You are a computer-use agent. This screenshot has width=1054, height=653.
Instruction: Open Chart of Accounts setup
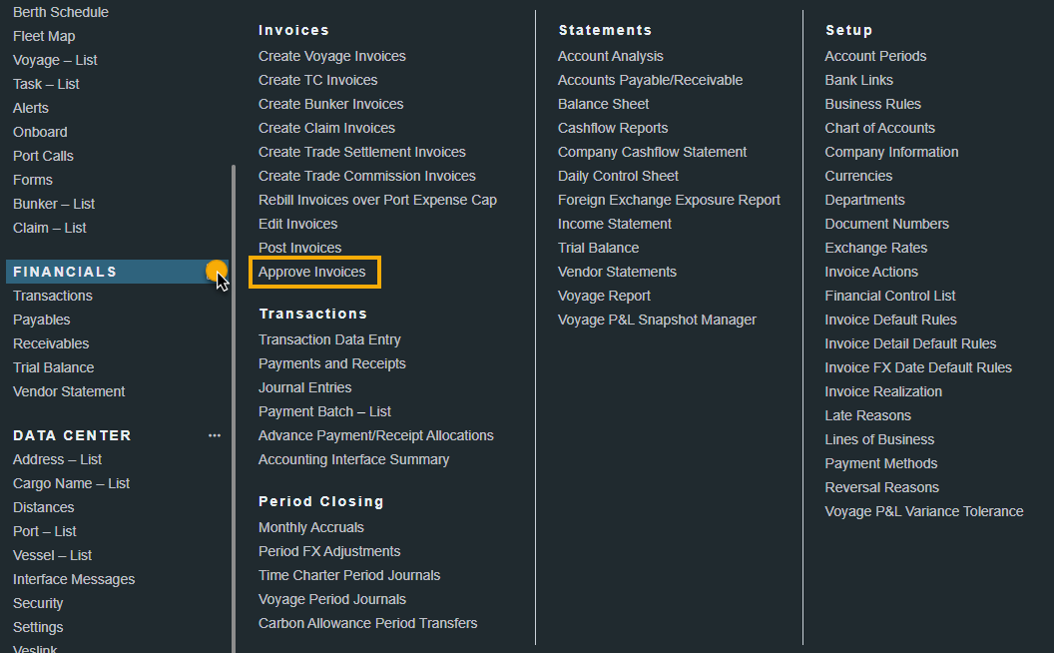click(x=879, y=128)
